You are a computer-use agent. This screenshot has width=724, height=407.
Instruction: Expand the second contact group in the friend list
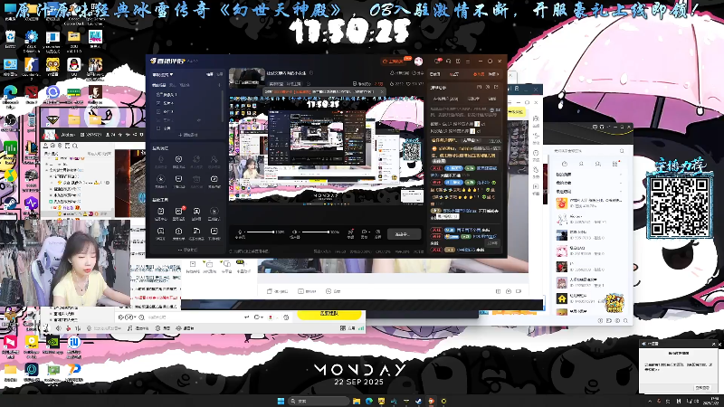pos(589,183)
